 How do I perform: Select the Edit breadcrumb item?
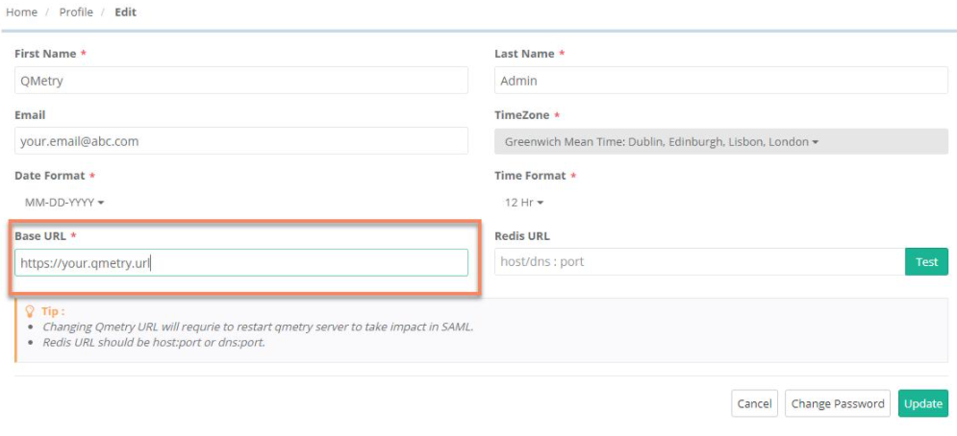[x=125, y=12]
